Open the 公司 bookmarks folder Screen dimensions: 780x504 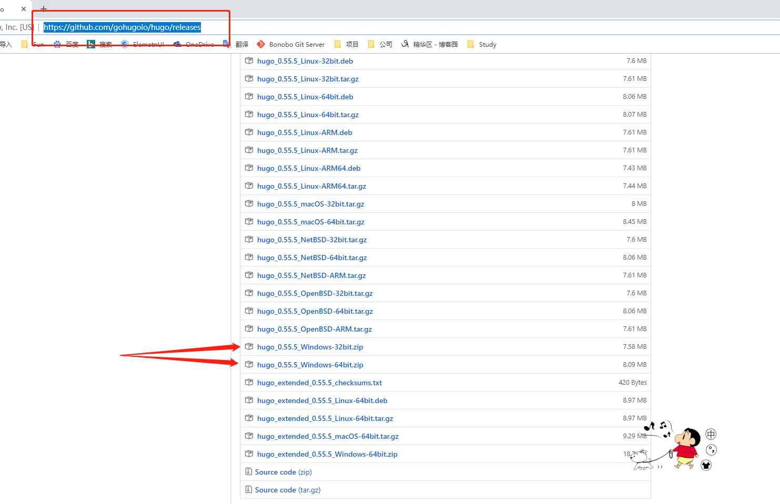(380, 44)
